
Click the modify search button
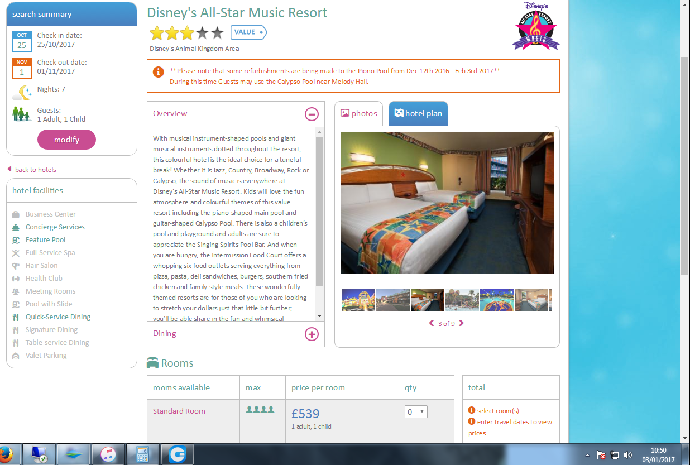point(66,140)
